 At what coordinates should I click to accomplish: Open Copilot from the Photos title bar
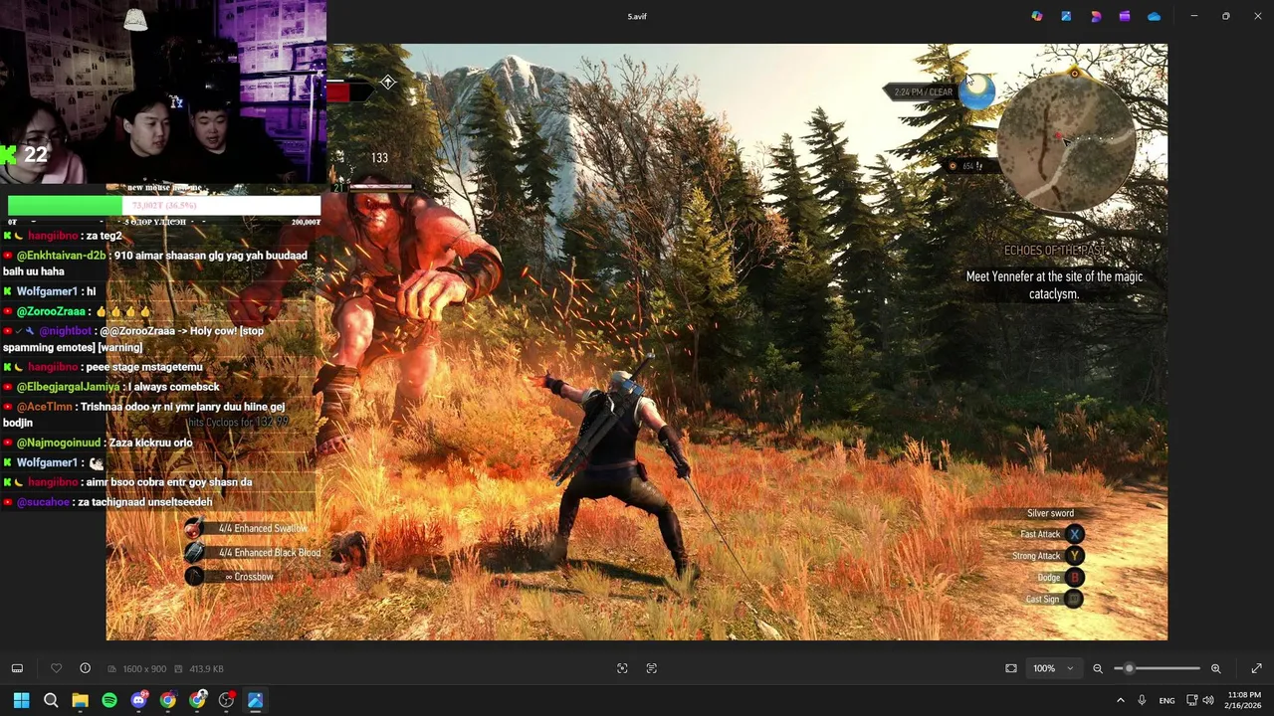1037,16
